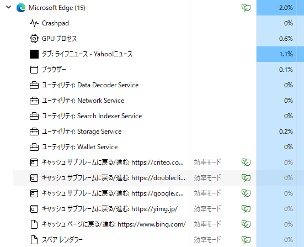Image resolution: width=304 pixels, height=247 pixels.
Task: Select 0.6% CPU value for GPU process
Action: [x=286, y=39]
